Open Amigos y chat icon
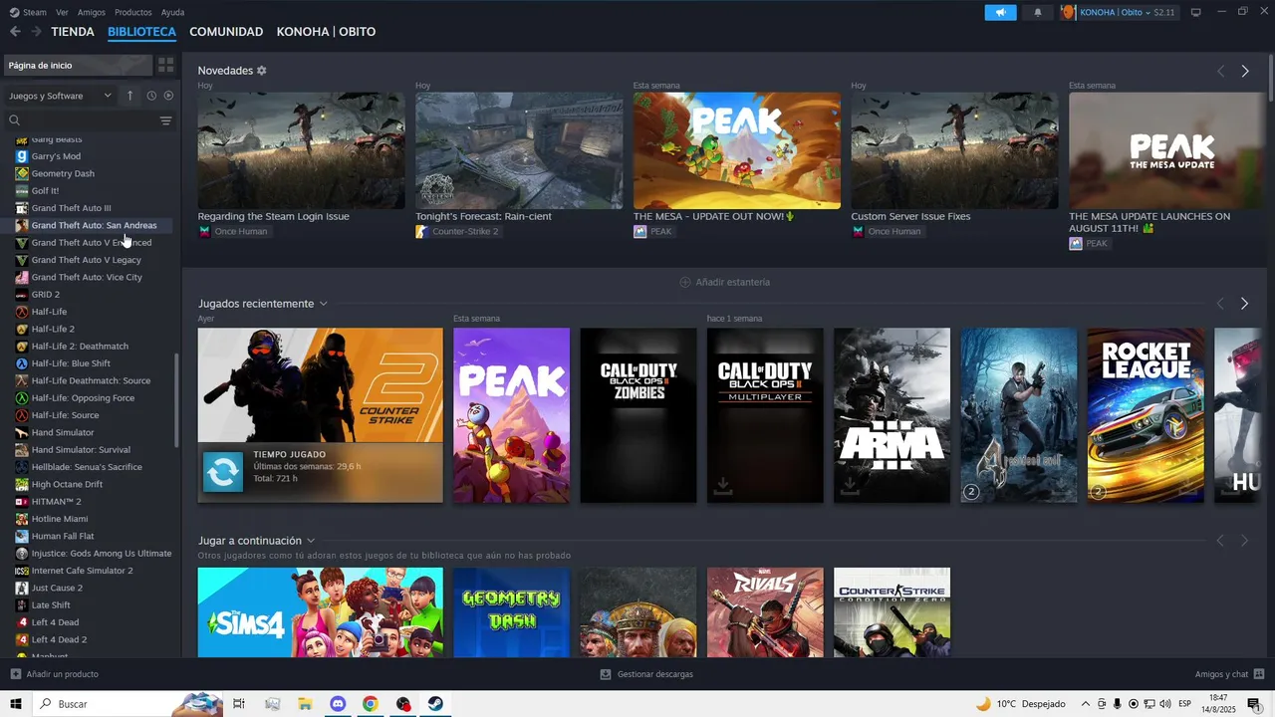This screenshot has height=717, width=1275. tap(1259, 674)
